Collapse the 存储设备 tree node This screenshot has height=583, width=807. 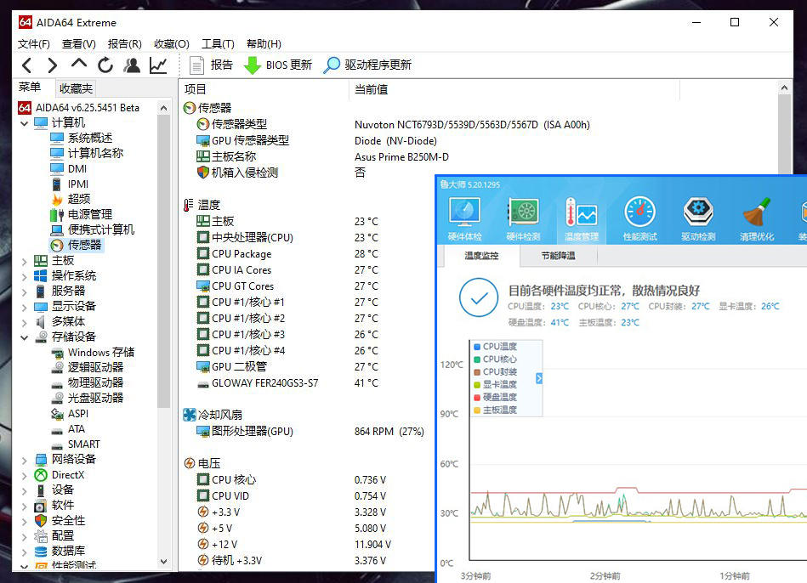click(26, 336)
